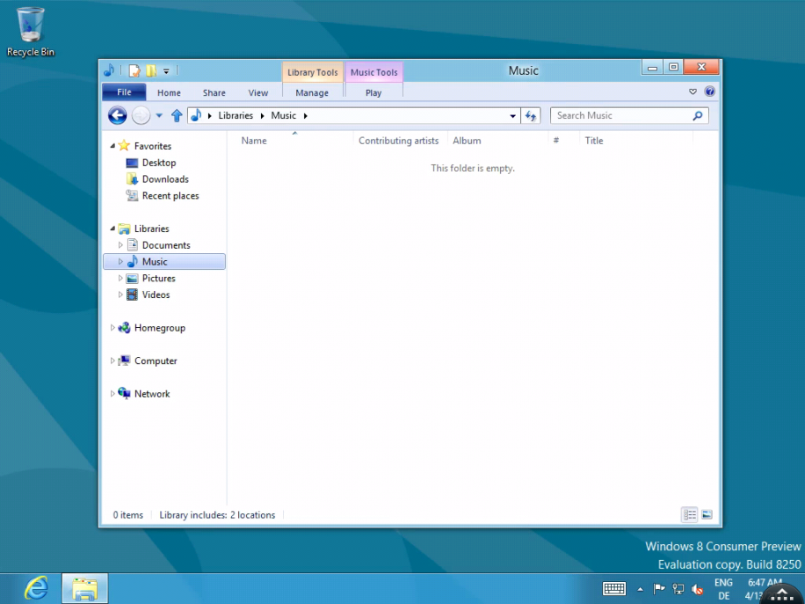Open Customize Quick Access Toolbar dropdown
Viewport: 805px width, 604px height.
pyautogui.click(x=166, y=71)
